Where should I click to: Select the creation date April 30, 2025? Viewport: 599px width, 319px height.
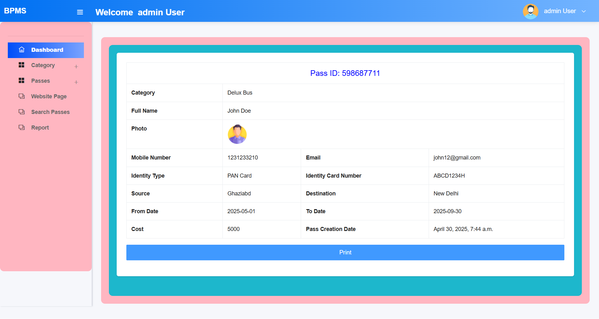click(463, 229)
